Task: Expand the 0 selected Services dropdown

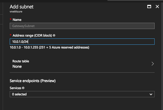Action: click(x=82, y=94)
